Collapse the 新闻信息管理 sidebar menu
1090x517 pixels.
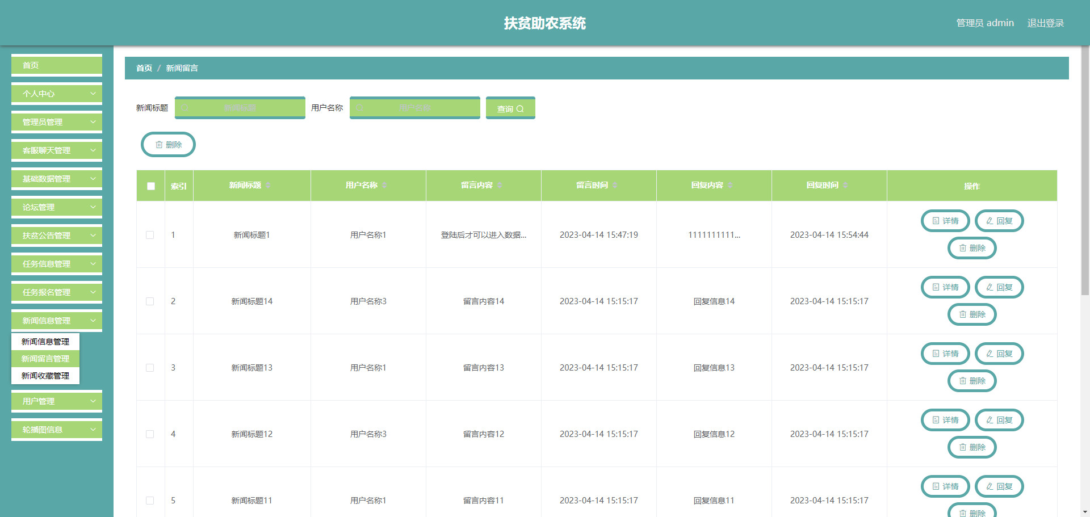[x=57, y=321]
